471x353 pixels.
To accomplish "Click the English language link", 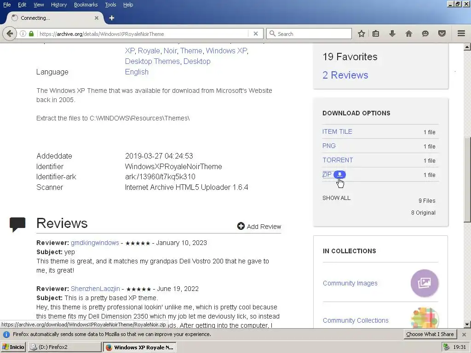I will (137, 72).
